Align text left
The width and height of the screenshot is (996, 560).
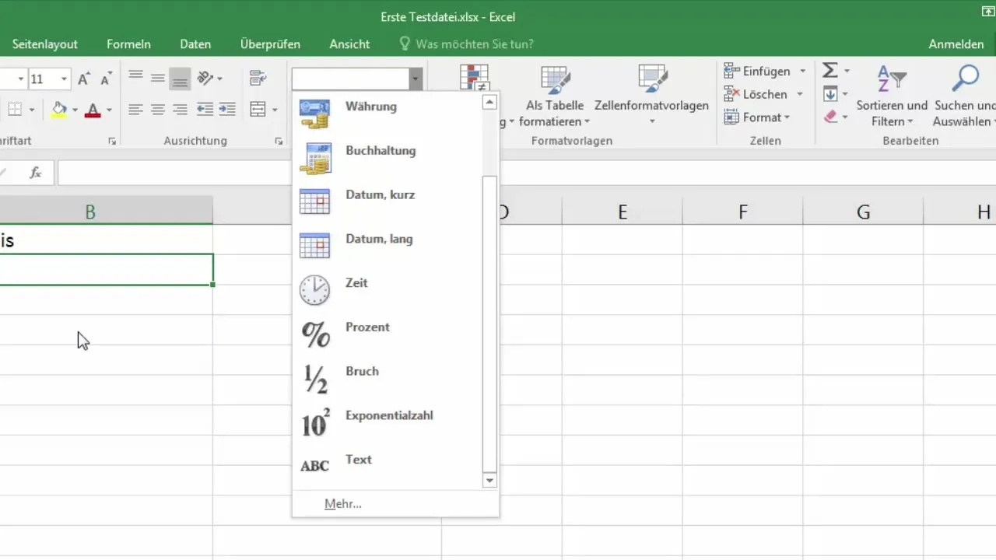[x=136, y=110]
